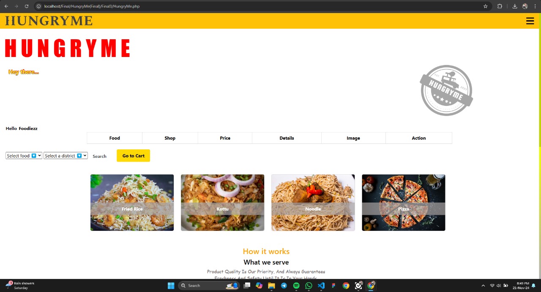Screen dimensions: 541x292
Task: Select the Fried Rice food card
Action: click(x=132, y=203)
